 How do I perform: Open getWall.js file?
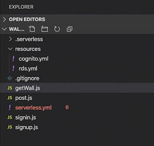coord(28,88)
